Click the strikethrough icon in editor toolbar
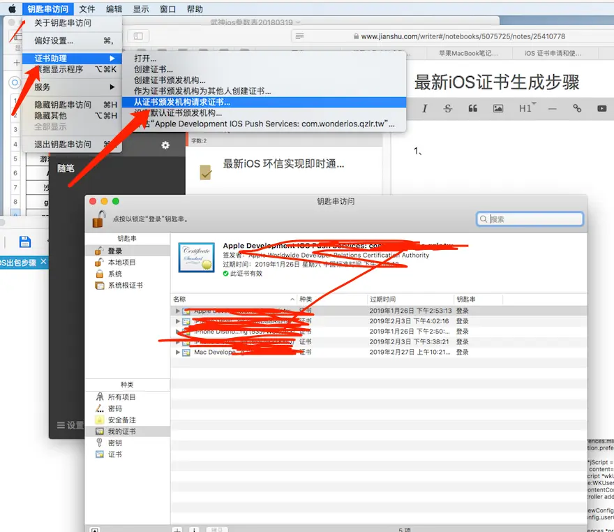This screenshot has width=614, height=532. click(448, 108)
